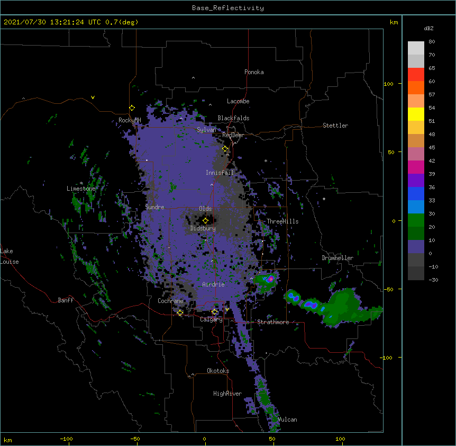Click the ThreeHills town label
The height and width of the screenshot is (446, 456).
click(x=282, y=221)
